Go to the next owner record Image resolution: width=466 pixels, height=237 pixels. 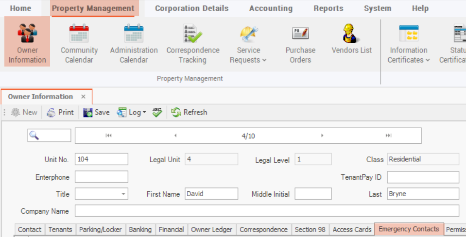[x=322, y=136]
